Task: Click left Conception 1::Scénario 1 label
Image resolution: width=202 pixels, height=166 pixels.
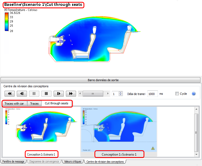Action: 41,155
